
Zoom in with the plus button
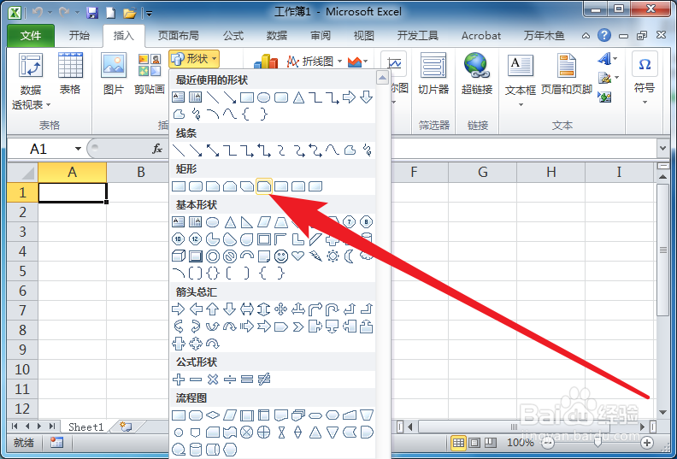click(x=647, y=443)
